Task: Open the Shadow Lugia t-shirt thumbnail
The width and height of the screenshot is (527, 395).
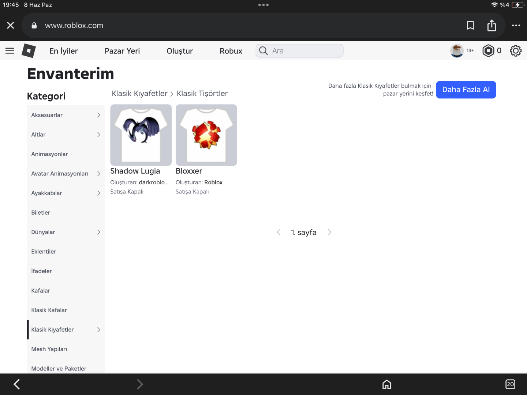Action: point(141,135)
